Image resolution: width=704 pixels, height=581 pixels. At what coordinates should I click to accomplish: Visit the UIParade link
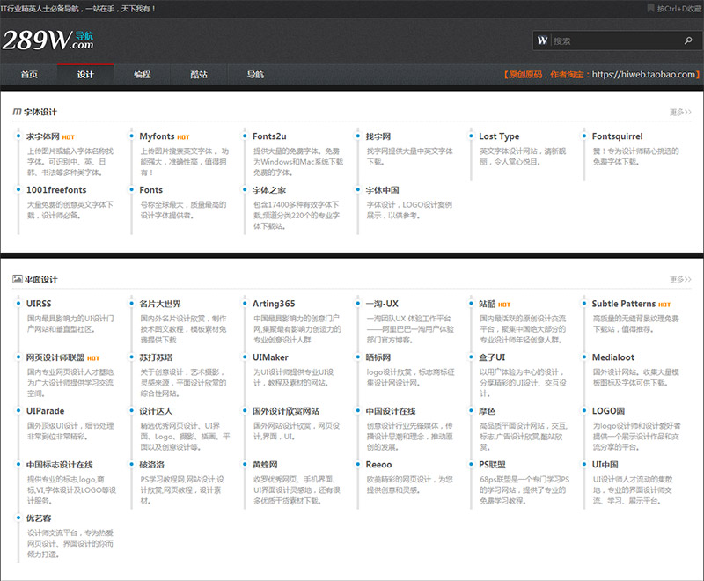coord(45,411)
